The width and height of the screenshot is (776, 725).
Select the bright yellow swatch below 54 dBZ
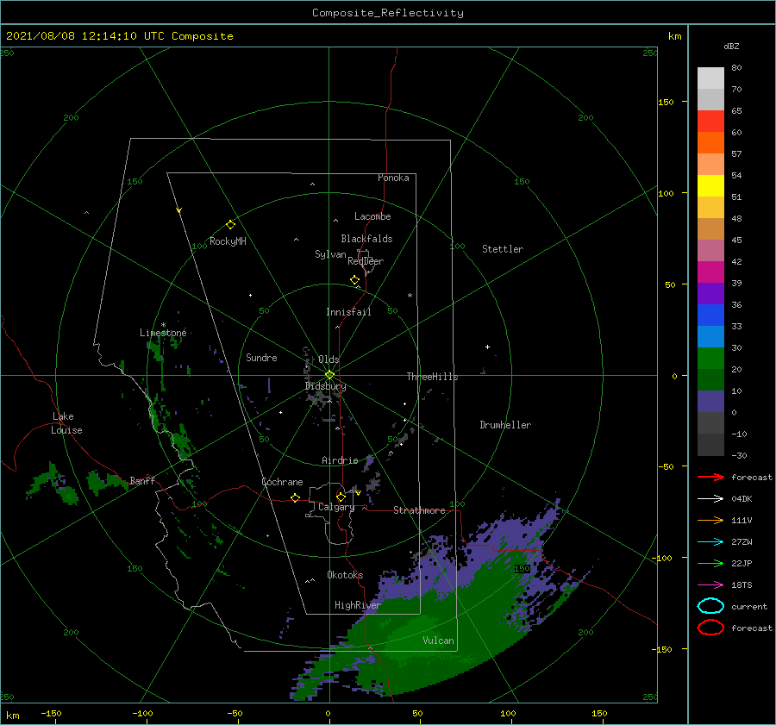pos(710,185)
